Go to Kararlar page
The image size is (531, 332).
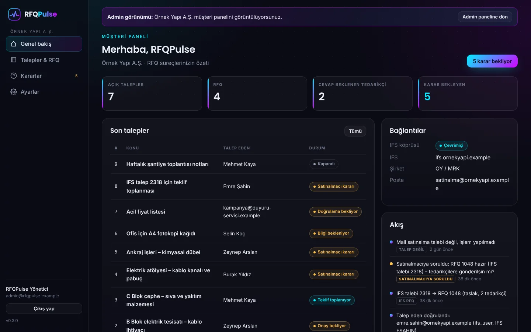click(x=44, y=76)
